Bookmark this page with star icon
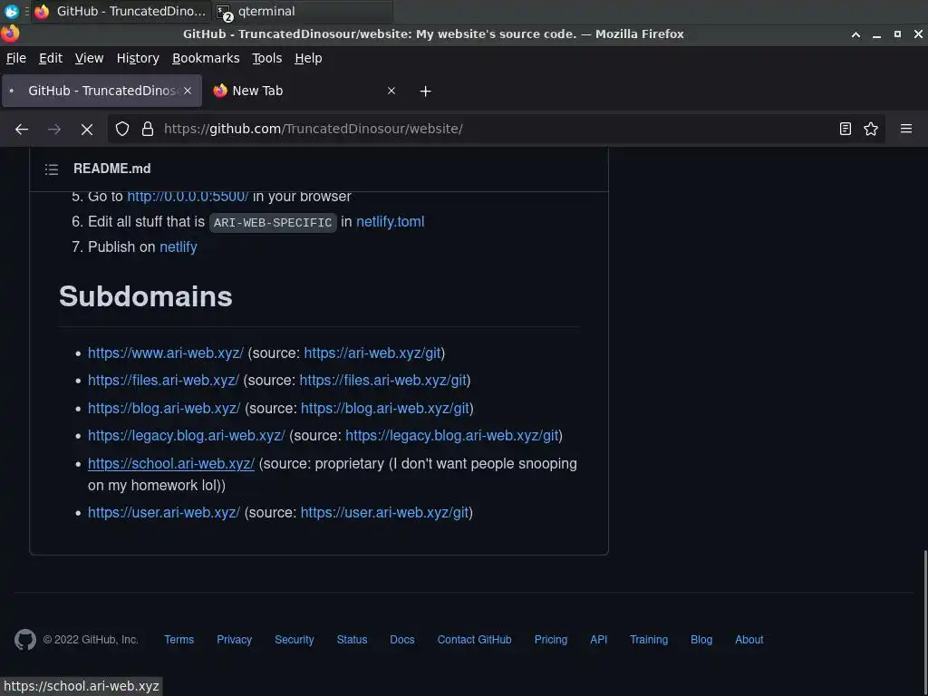Screen dimensions: 928x696 click(x=871, y=129)
